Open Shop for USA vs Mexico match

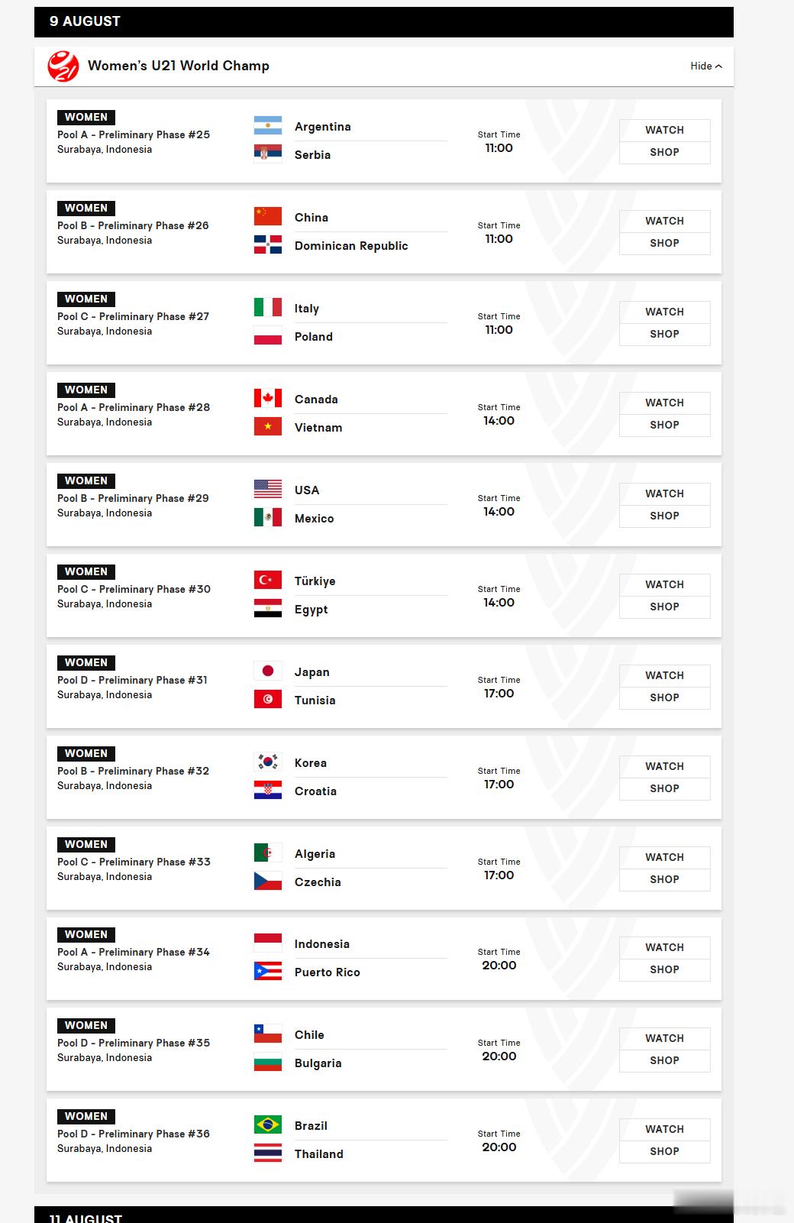coord(664,516)
